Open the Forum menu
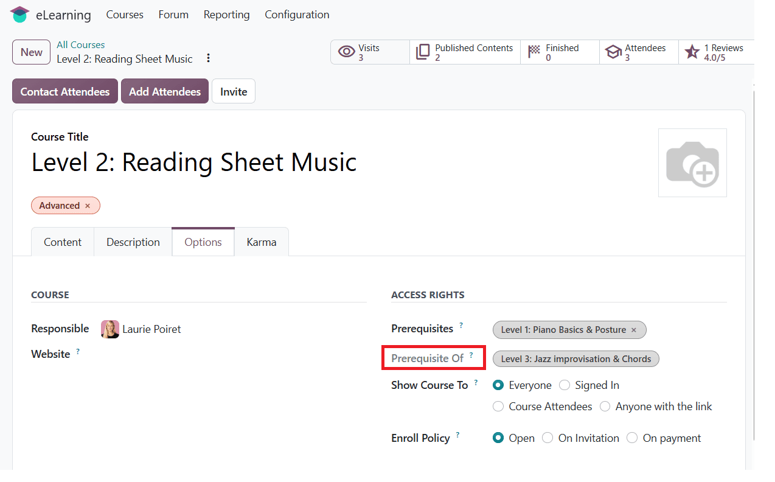 173,15
